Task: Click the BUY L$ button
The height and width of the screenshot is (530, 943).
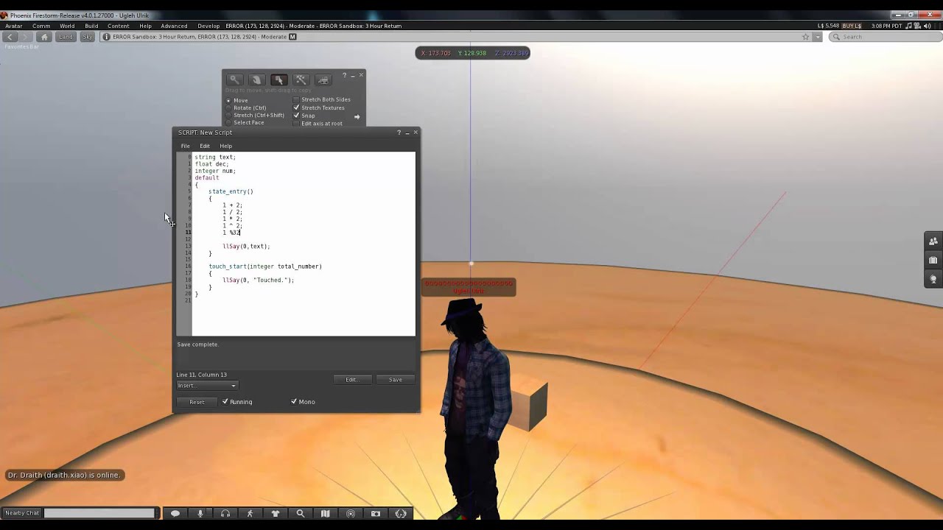Action: (x=852, y=26)
